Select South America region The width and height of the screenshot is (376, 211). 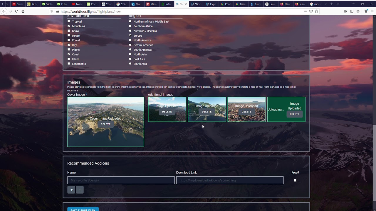[x=130, y=50]
